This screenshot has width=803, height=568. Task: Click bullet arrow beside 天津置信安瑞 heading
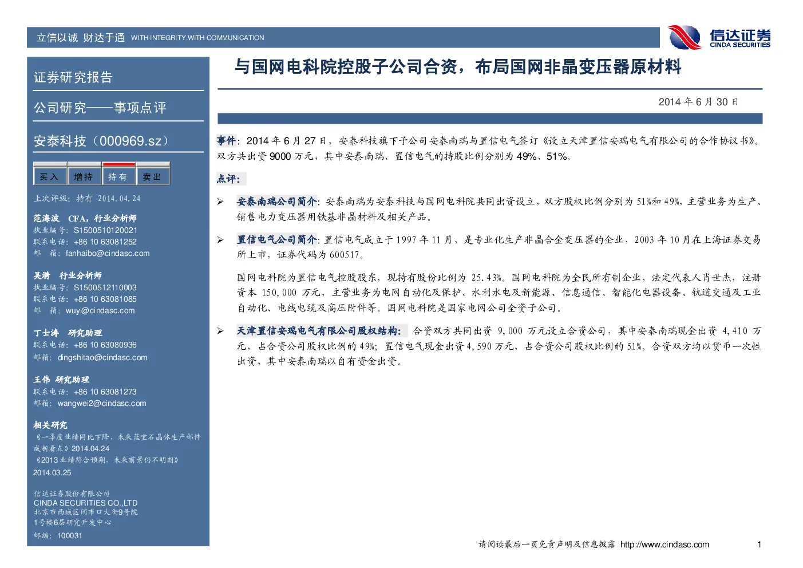tap(220, 331)
